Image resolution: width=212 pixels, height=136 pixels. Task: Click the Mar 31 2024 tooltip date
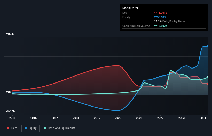pyautogui.click(x=130, y=8)
